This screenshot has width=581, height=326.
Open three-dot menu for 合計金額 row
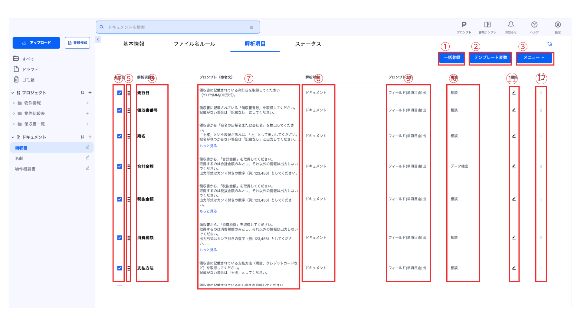(541, 166)
